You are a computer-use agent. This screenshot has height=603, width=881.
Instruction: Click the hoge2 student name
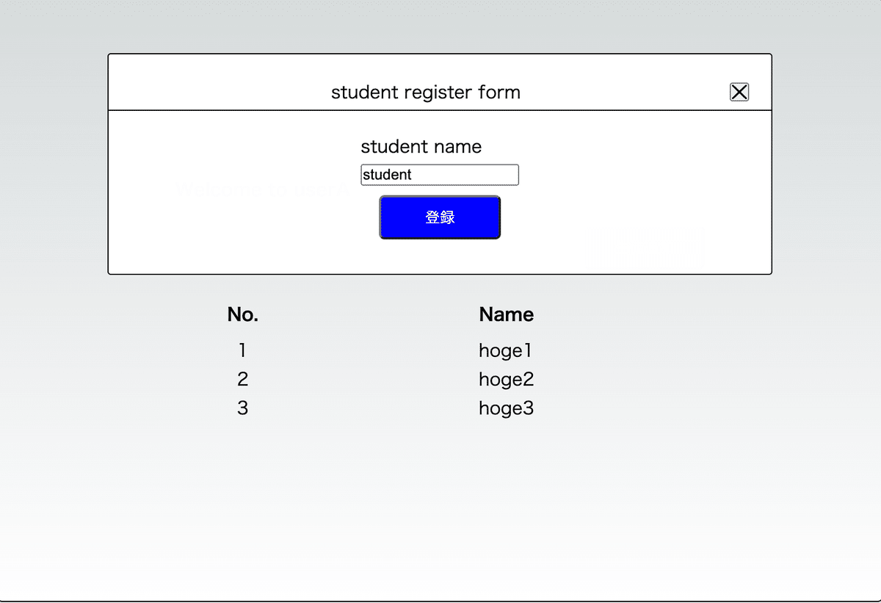pyautogui.click(x=506, y=379)
